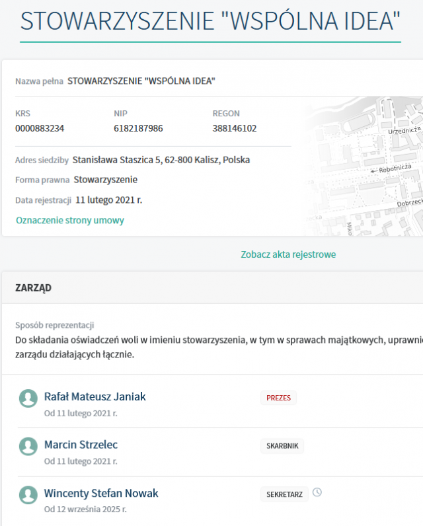Click Marcin Strzelec's avatar icon

28,446
